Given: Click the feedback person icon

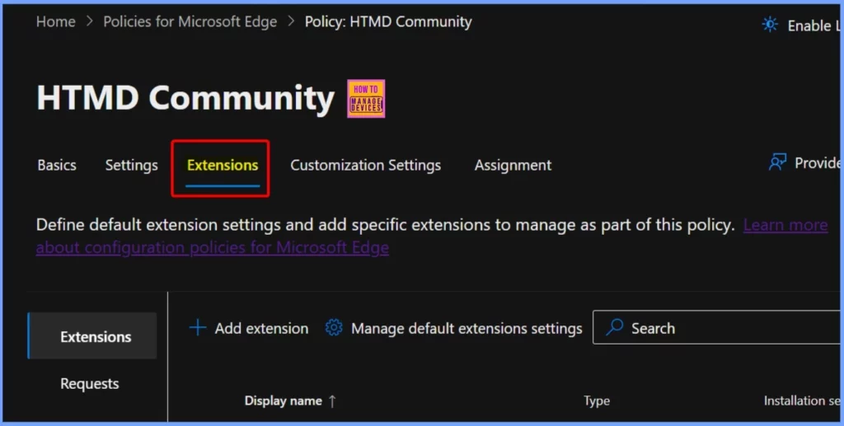Looking at the screenshot, I should tap(777, 162).
